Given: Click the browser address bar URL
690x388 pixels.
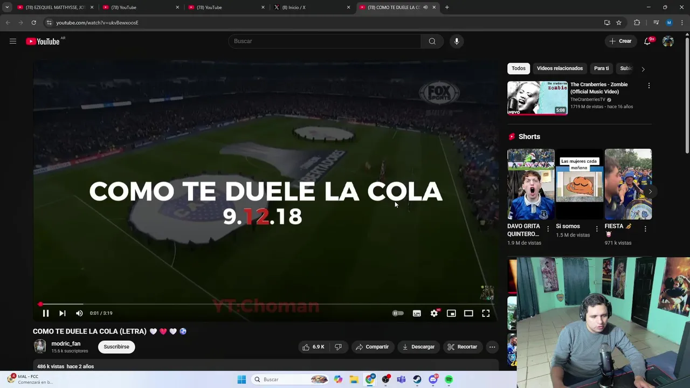Looking at the screenshot, I should click(x=97, y=23).
